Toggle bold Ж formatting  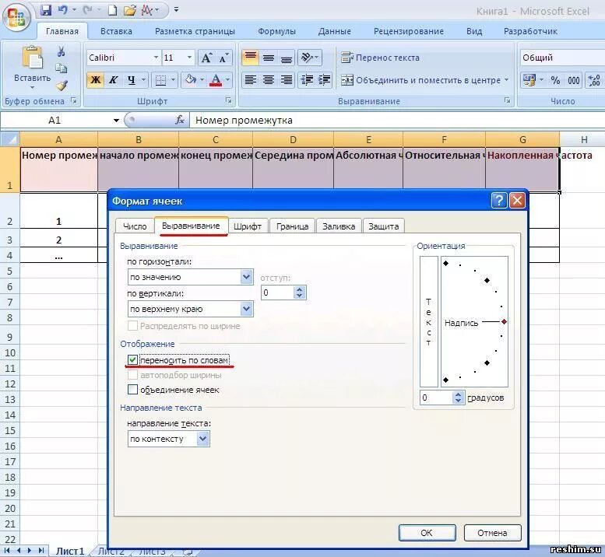click(x=95, y=80)
